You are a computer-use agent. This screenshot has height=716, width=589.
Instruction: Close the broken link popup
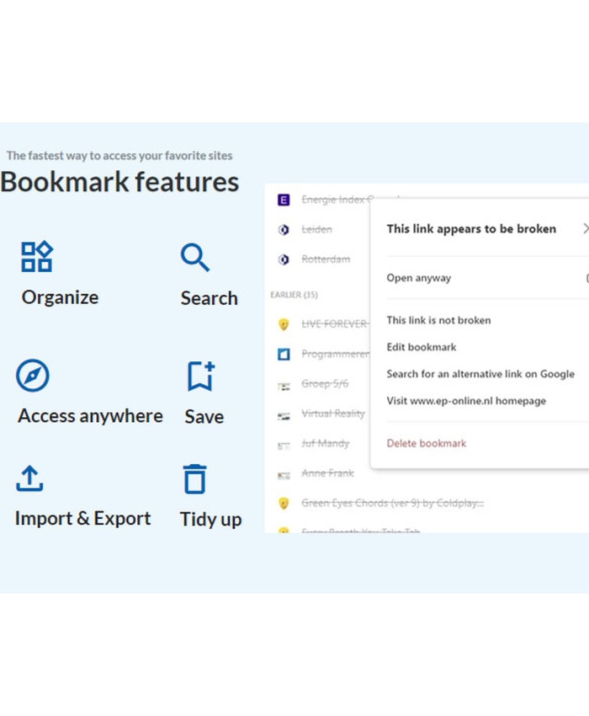pos(586,228)
